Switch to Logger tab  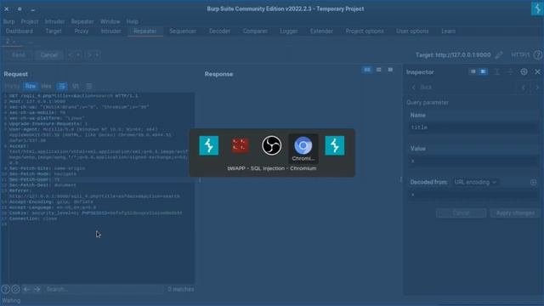pyautogui.click(x=289, y=31)
